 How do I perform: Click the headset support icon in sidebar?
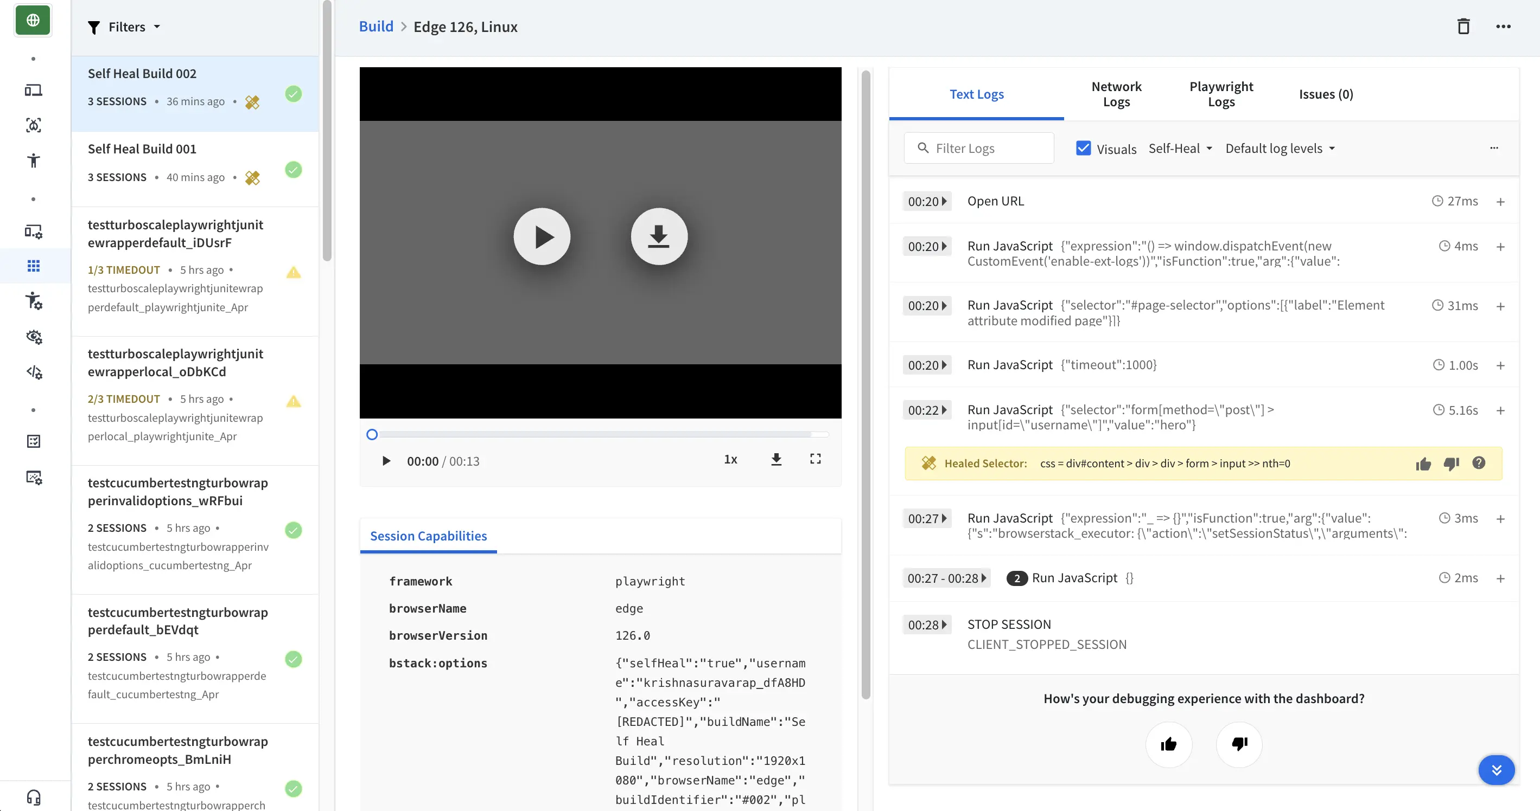click(x=34, y=797)
